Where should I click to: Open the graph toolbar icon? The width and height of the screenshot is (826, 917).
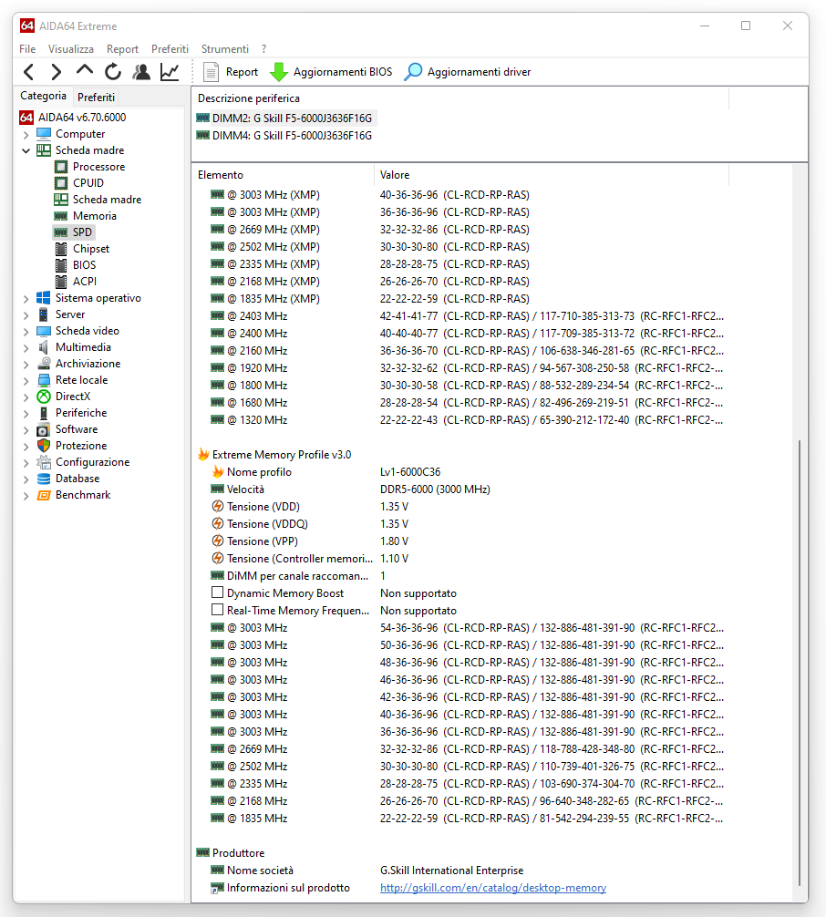click(x=170, y=72)
